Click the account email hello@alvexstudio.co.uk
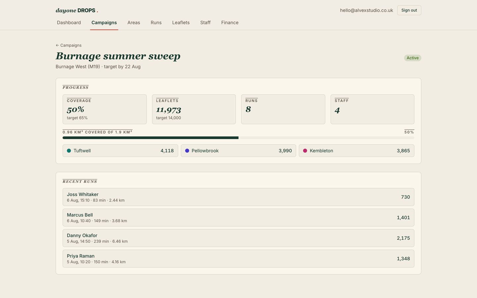Viewport: 477px width, 298px height. tap(366, 10)
